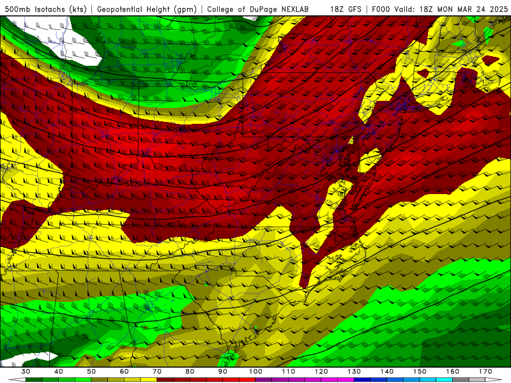Select the legend value 50
Viewport: 511px width, 383px height.
91,372
